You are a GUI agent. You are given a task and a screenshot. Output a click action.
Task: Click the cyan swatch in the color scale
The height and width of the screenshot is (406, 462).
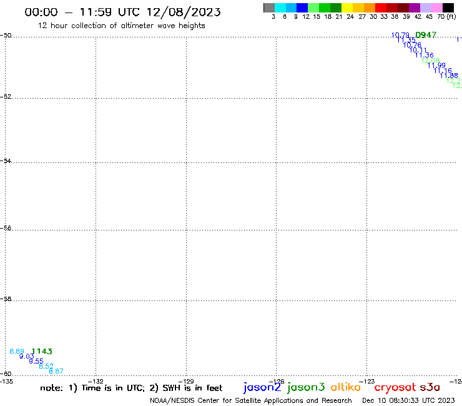tap(280, 7)
